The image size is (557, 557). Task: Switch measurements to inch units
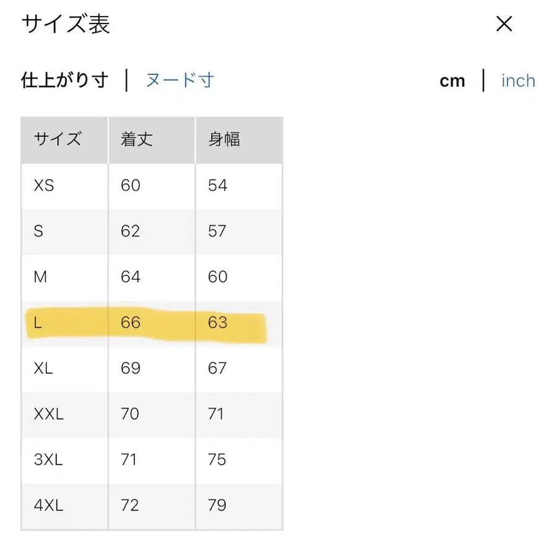pos(517,80)
